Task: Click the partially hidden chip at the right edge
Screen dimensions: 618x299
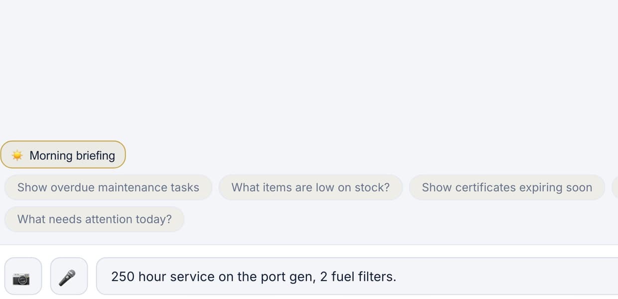Action: click(615, 187)
